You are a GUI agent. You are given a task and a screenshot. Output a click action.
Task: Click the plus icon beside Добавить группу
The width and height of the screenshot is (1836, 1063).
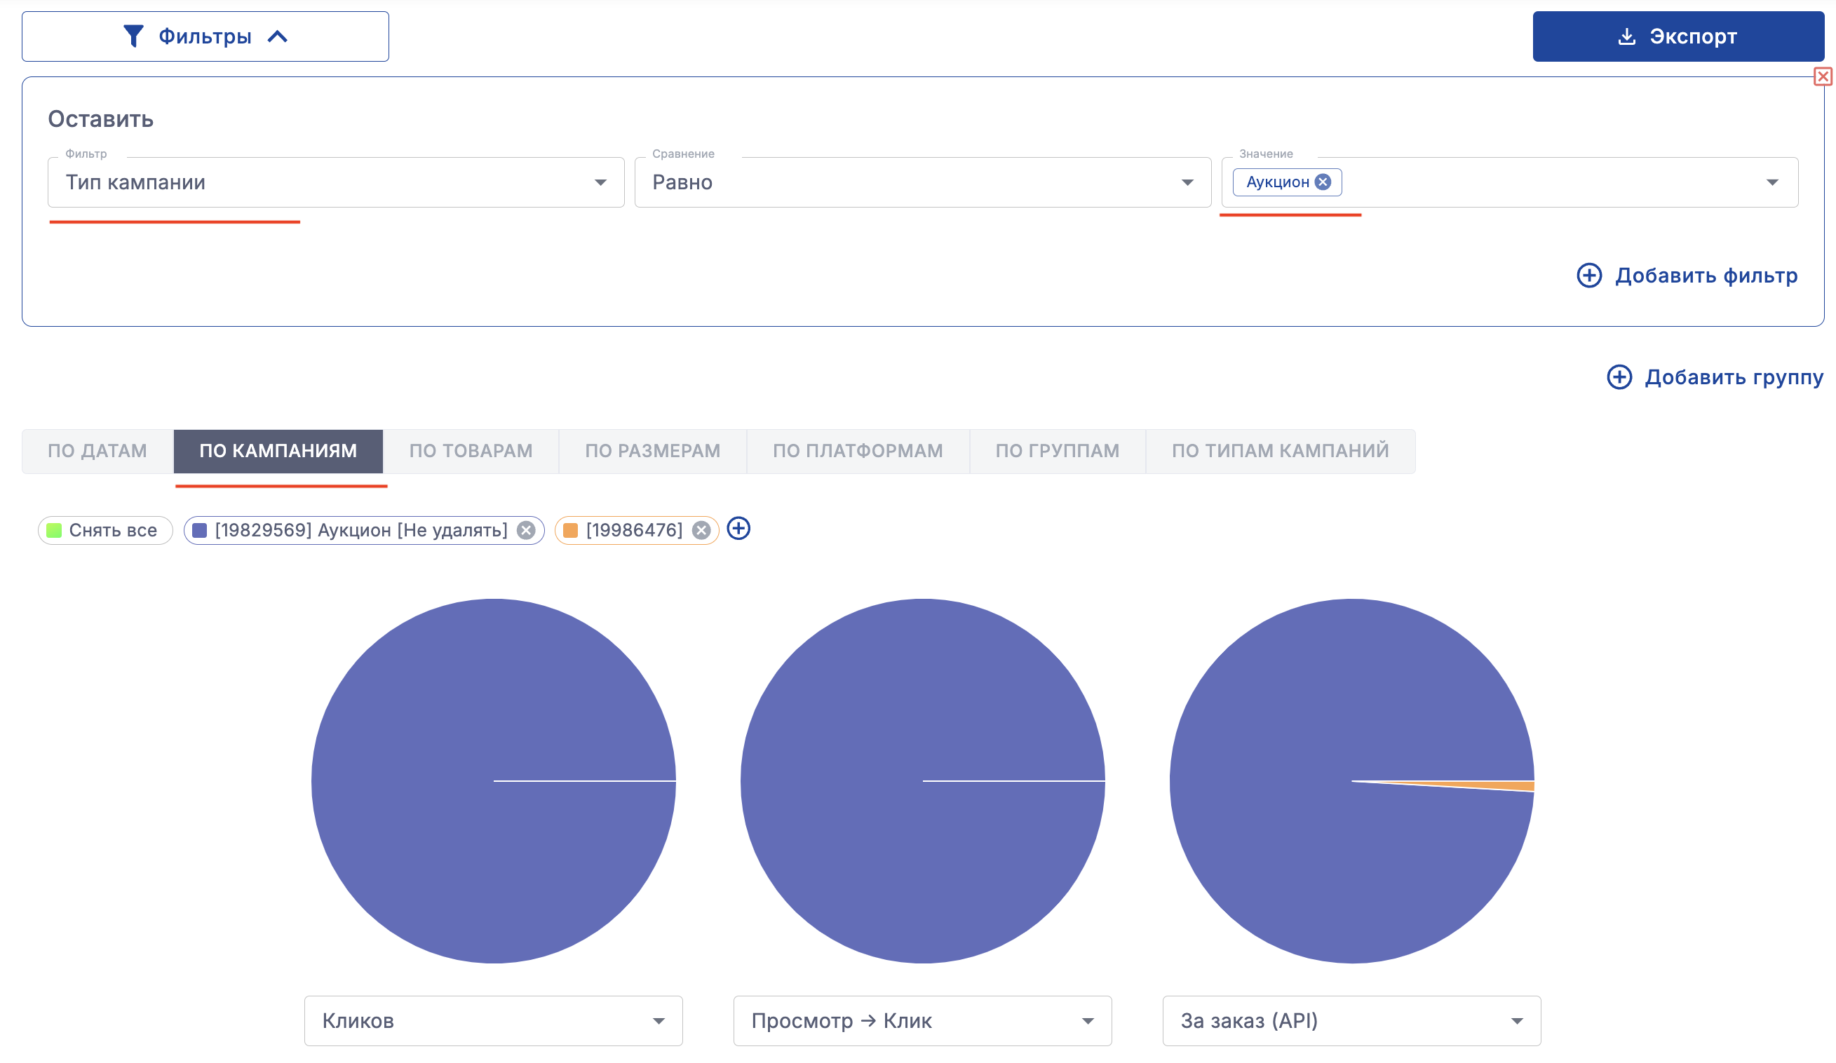coord(1619,377)
